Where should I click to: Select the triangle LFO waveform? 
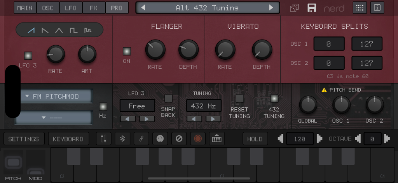click(x=59, y=31)
